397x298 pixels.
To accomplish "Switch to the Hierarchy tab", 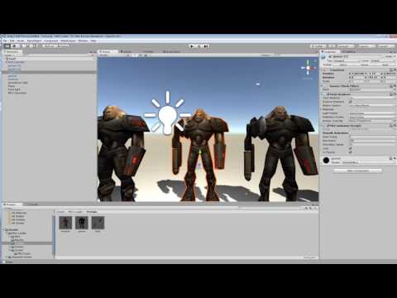I will 12,51.
